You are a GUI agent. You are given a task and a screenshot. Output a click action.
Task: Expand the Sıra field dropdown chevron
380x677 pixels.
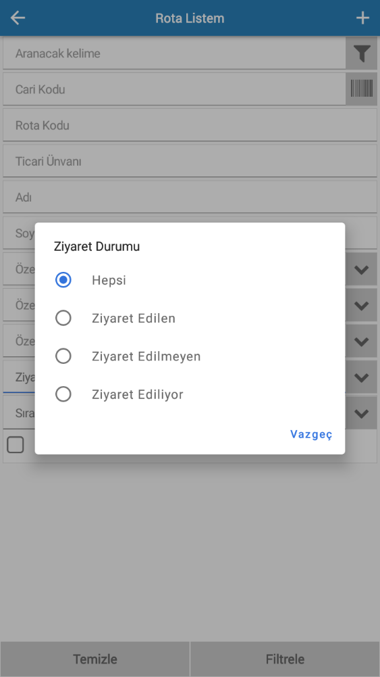point(361,413)
